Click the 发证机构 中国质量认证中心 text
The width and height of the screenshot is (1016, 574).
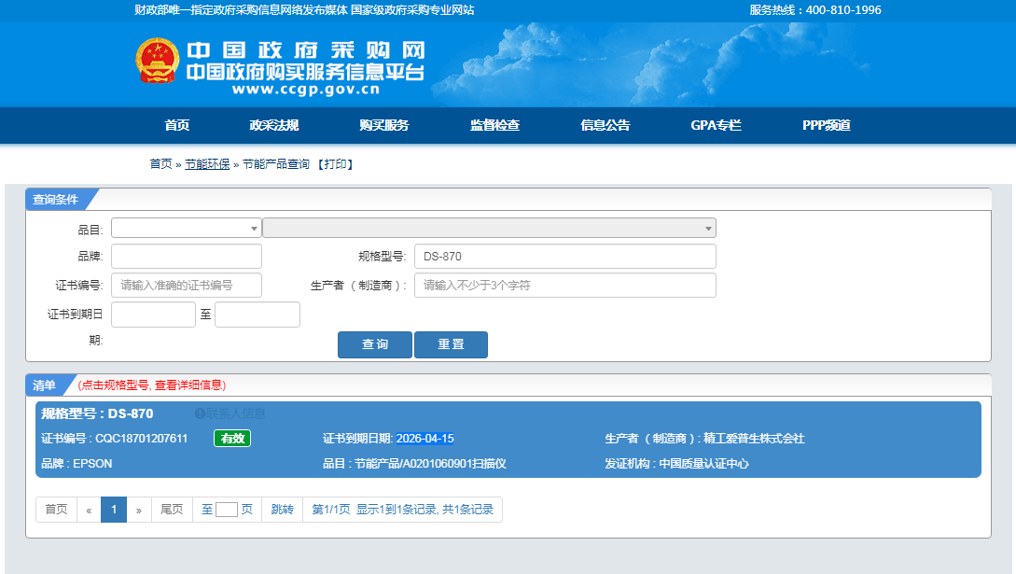tap(676, 464)
